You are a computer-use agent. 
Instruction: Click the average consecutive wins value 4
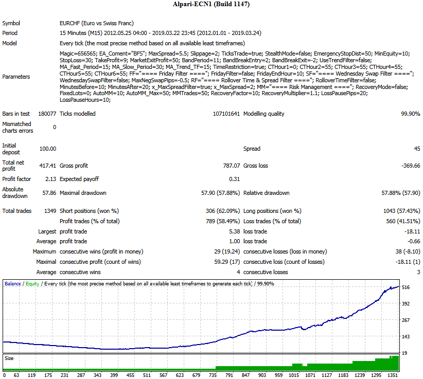[x=238, y=272]
